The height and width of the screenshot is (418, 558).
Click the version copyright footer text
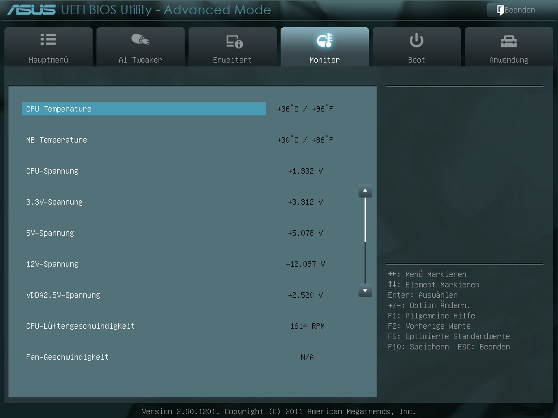(x=278, y=411)
